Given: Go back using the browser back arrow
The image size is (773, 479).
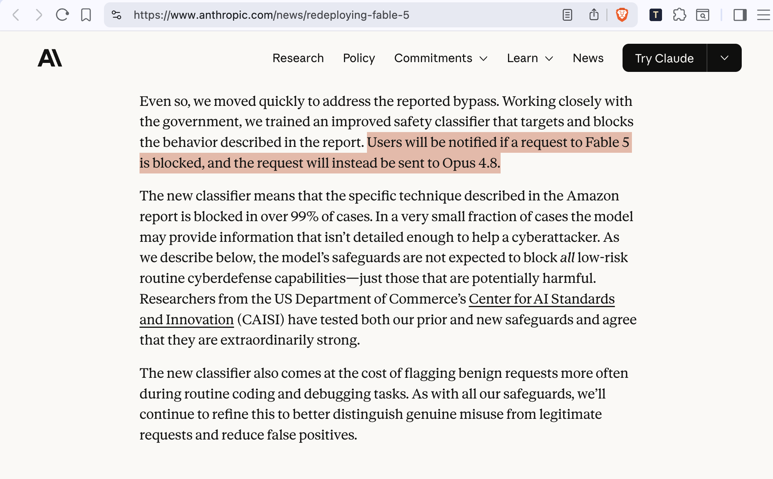Looking at the screenshot, I should coord(16,15).
